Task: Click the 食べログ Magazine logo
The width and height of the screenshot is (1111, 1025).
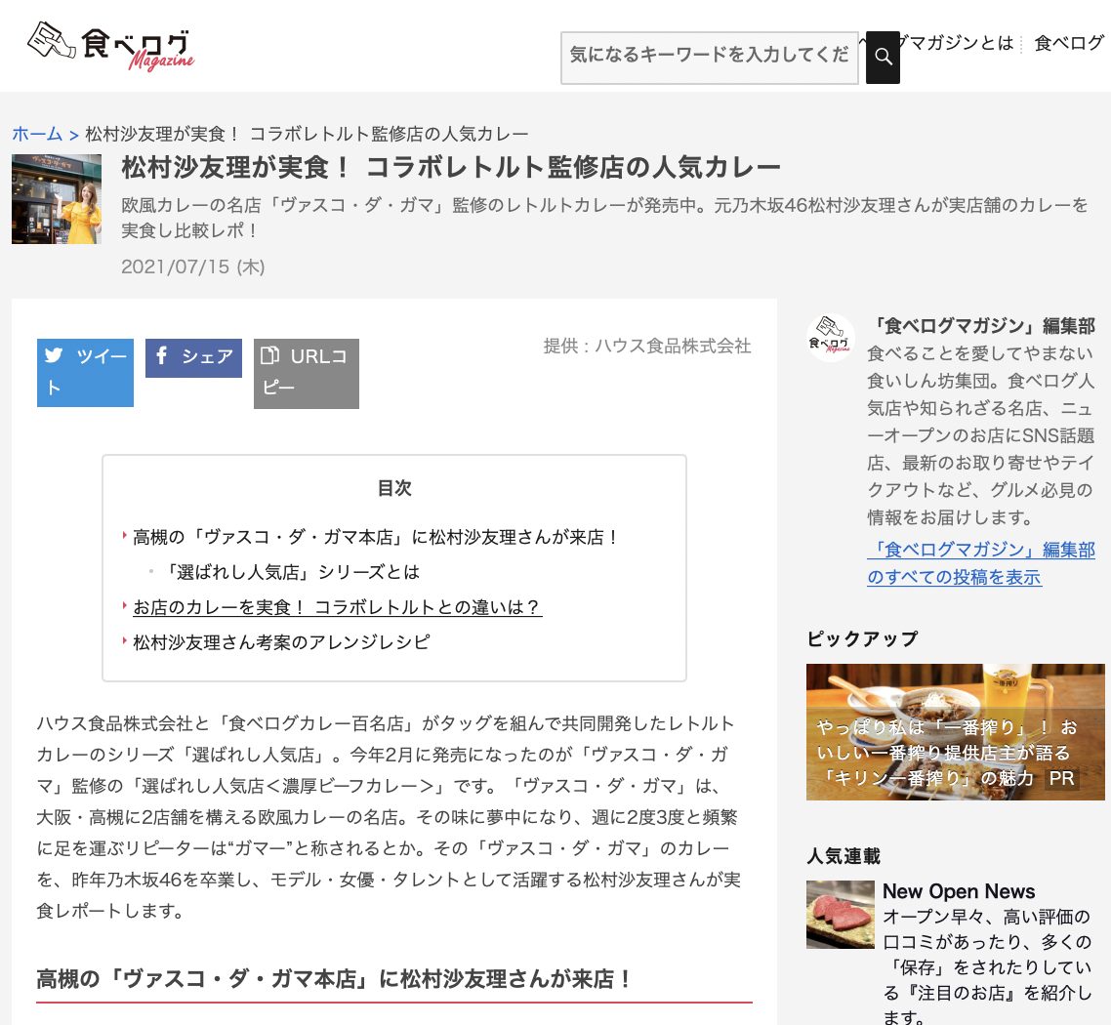Action: [110, 46]
